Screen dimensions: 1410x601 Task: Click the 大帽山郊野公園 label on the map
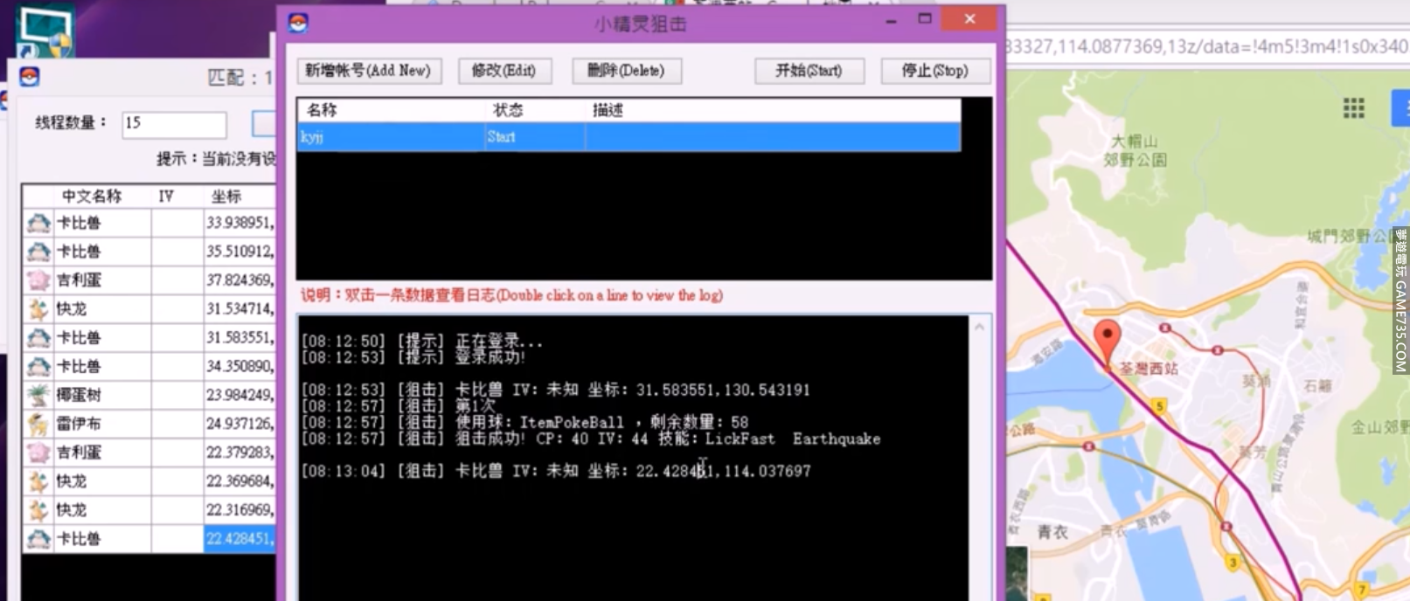1135,150
